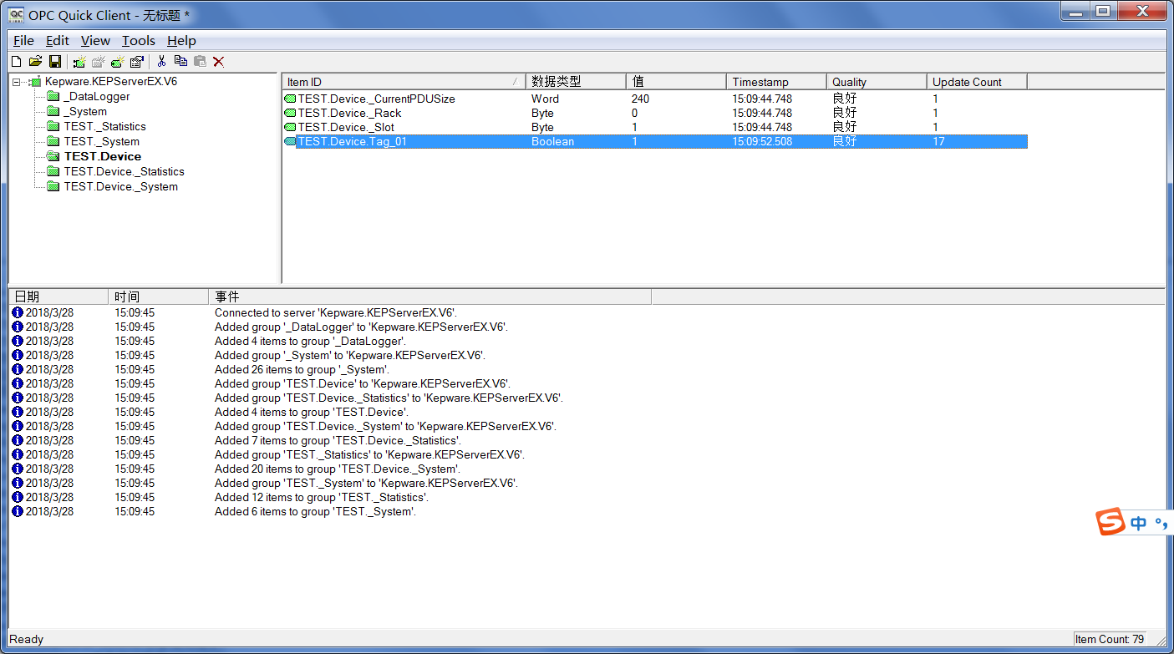Select the TEST.Device._Statistics group
Viewport: 1174px width, 654px height.
(124, 172)
